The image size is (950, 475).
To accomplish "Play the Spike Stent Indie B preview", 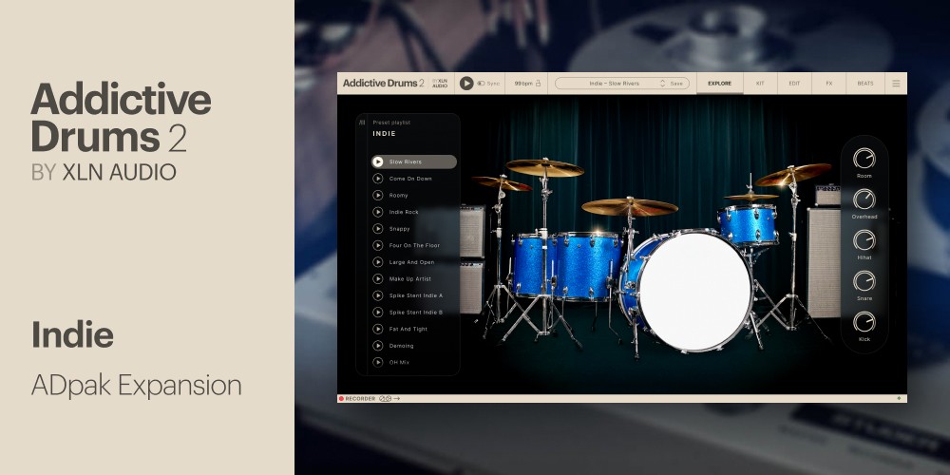I will click(x=377, y=312).
